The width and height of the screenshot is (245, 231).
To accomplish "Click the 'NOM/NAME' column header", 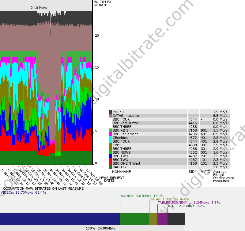I will (121, 172).
